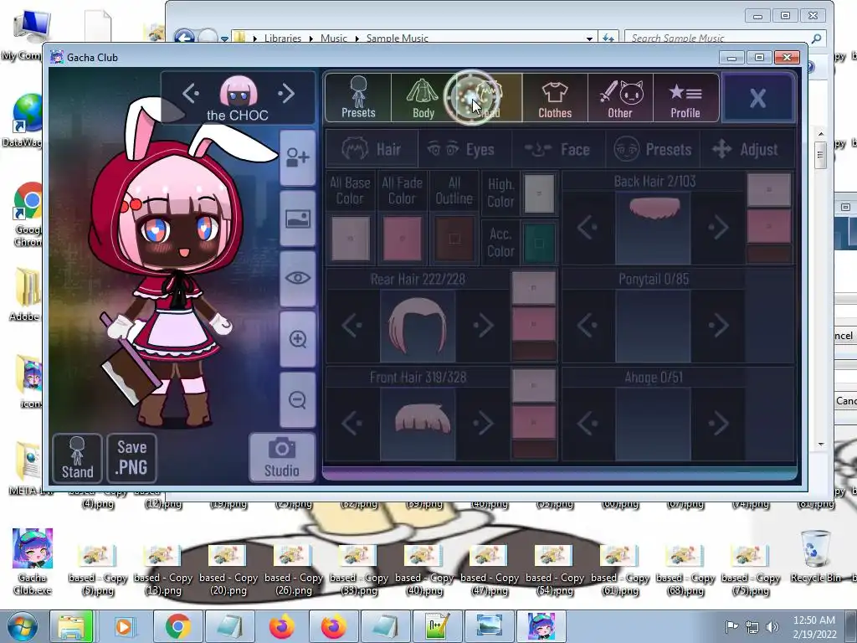Pick the Rear Hair fade color swatch
857x643 pixels.
click(534, 324)
